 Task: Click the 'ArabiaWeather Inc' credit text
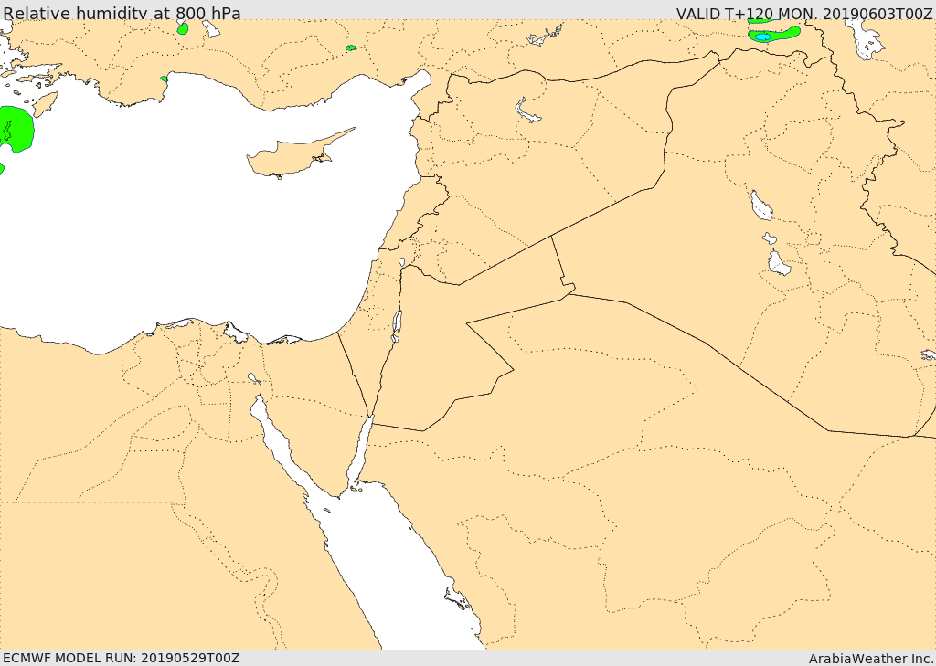(871, 659)
